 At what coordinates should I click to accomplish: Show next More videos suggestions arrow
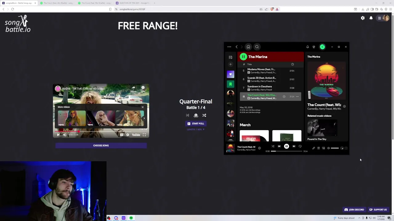[x=144, y=118]
